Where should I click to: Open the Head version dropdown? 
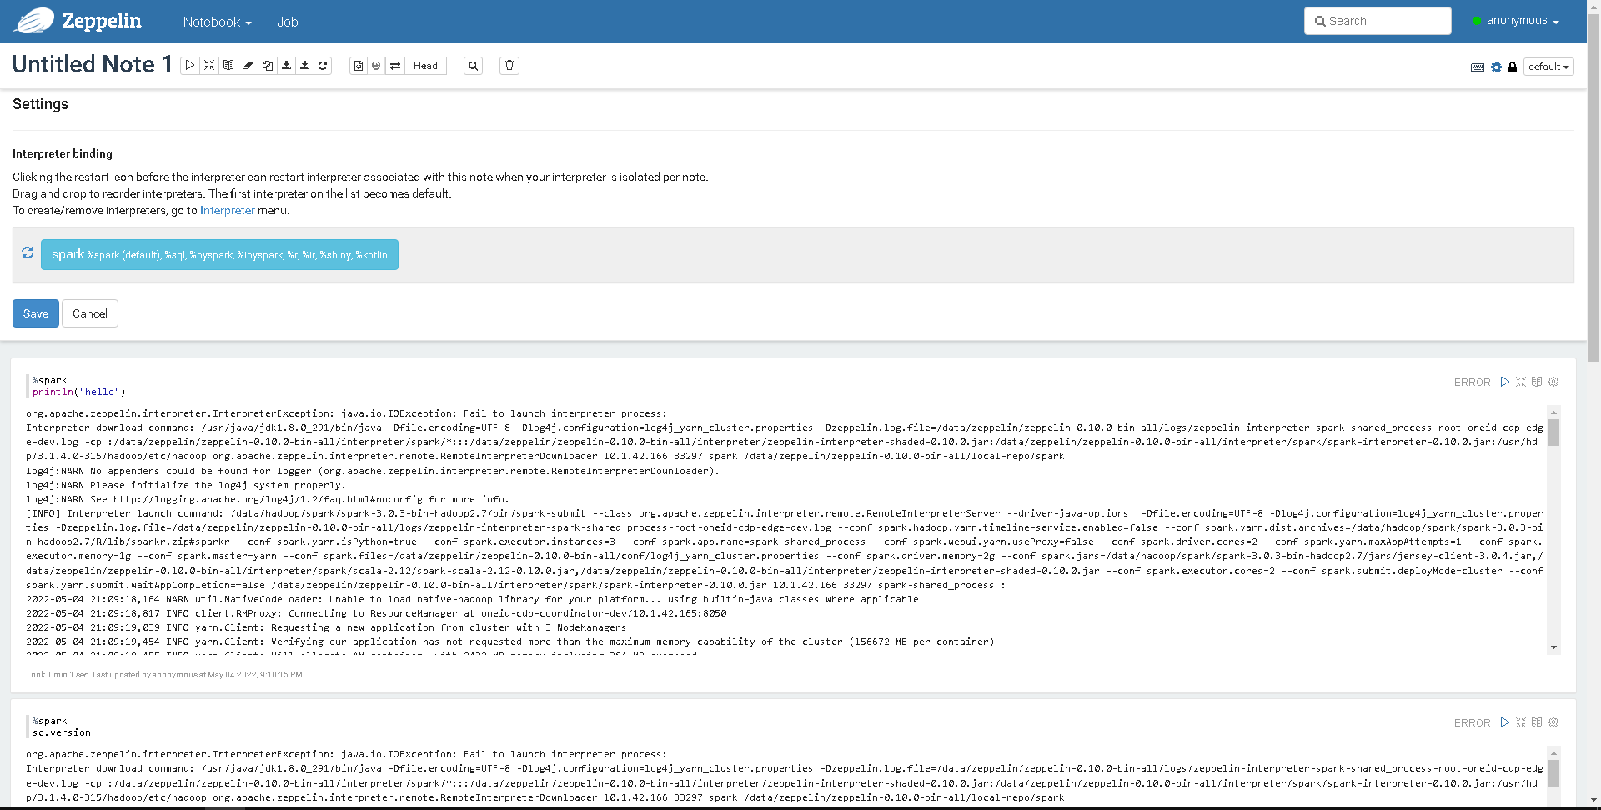click(x=425, y=65)
